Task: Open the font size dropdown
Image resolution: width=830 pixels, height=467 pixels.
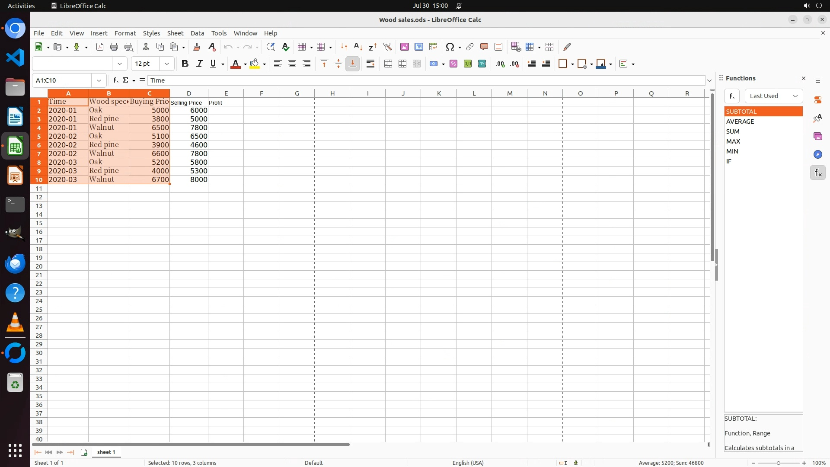Action: pyautogui.click(x=167, y=64)
